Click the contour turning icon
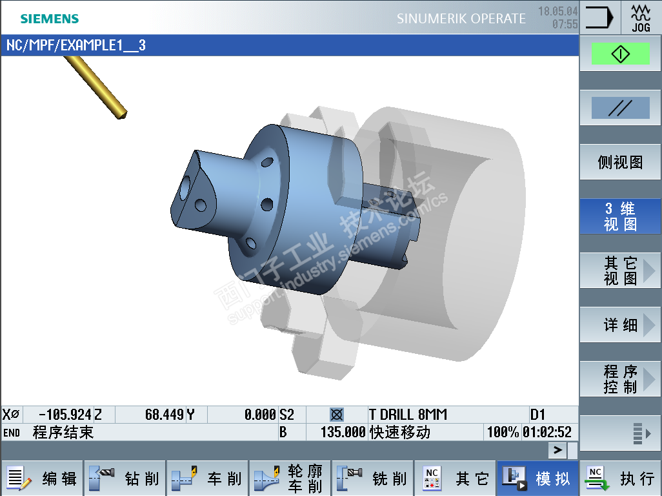The image size is (662, 496). tap(267, 479)
